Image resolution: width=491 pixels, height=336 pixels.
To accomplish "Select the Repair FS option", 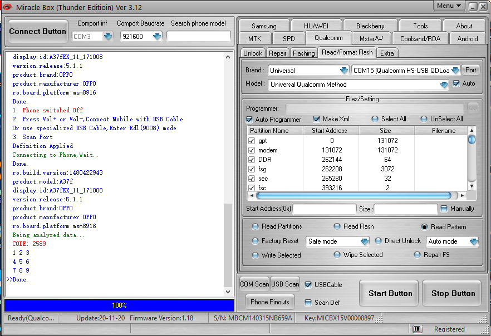I will tap(417, 255).
